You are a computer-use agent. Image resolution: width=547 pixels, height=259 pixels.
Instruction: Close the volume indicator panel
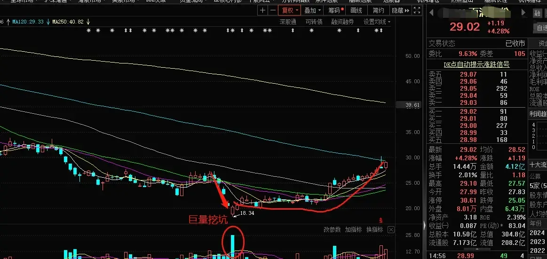click(x=391, y=230)
